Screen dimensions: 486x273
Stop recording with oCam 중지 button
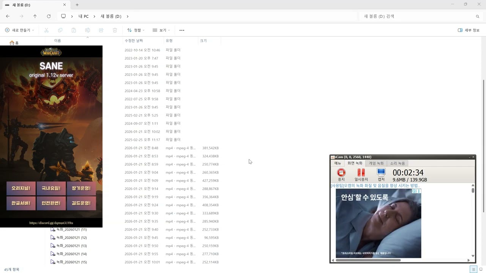(341, 175)
